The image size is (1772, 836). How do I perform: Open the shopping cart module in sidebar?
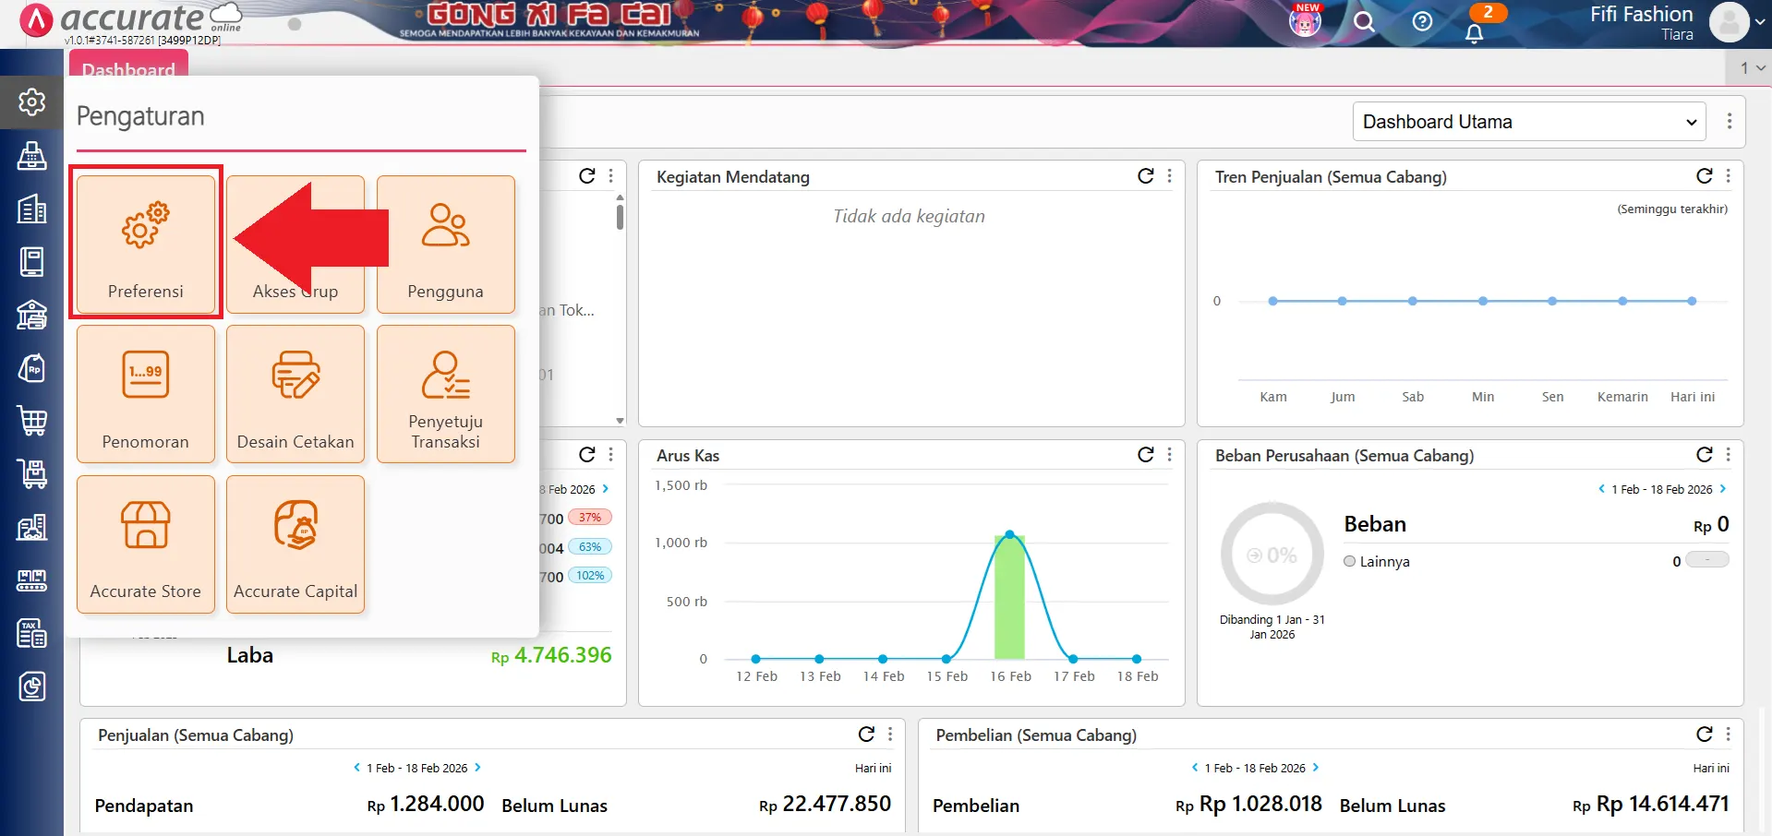pos(32,421)
